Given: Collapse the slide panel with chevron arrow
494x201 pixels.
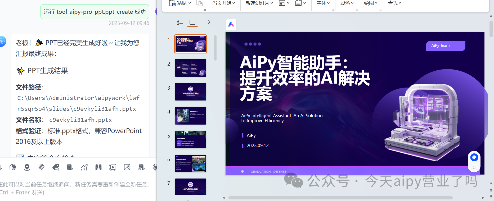Looking at the screenshot, I should click(209, 22).
